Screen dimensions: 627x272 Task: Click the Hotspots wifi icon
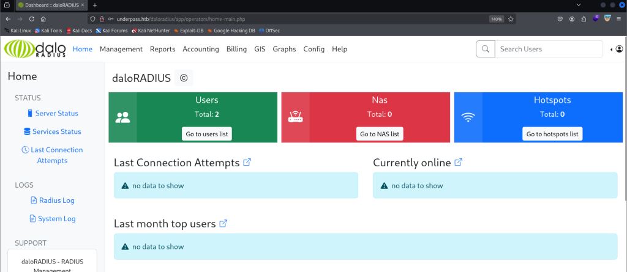pyautogui.click(x=468, y=117)
